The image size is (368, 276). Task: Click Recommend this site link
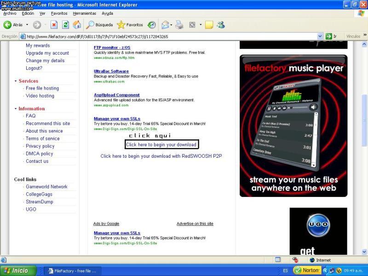click(48, 123)
